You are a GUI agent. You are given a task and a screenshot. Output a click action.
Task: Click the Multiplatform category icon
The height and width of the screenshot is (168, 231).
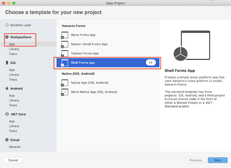(7, 37)
